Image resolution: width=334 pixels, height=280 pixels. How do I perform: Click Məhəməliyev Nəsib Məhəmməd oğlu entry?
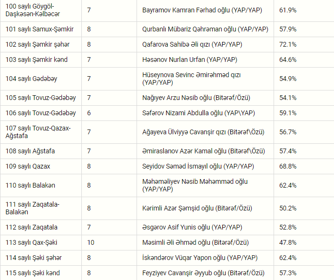point(195,185)
